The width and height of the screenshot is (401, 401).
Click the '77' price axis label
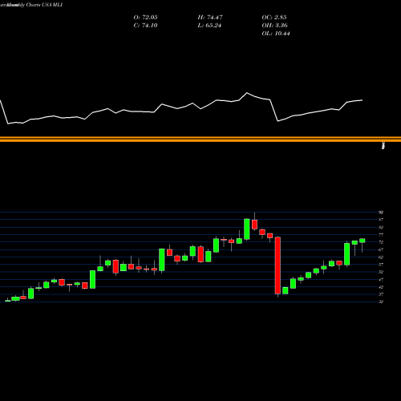click(x=381, y=235)
